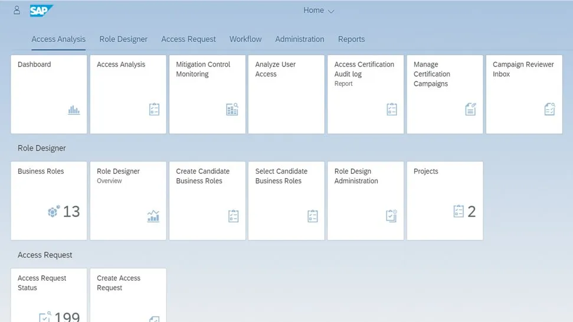
Task: Click the Manage Certification Campaigns edit icon
Action: coord(470,109)
